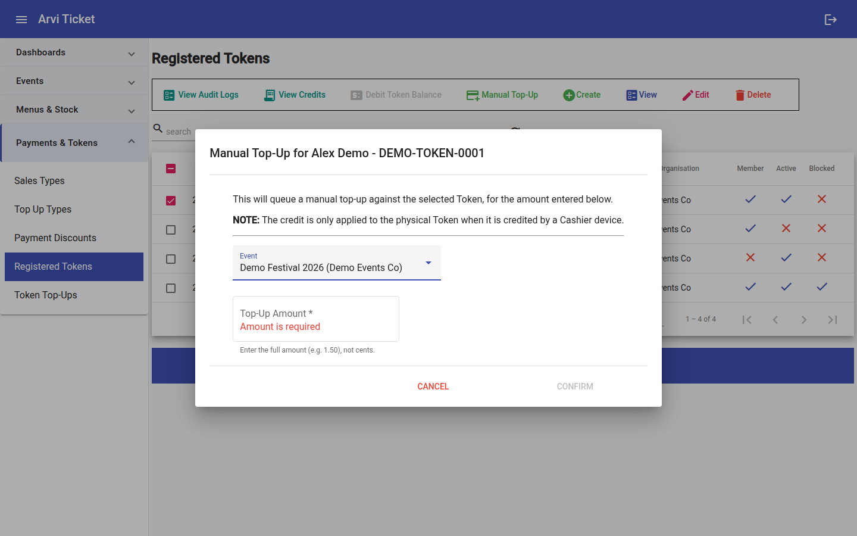857x536 pixels.
Task: Click the Events menu label
Action: pyautogui.click(x=30, y=81)
